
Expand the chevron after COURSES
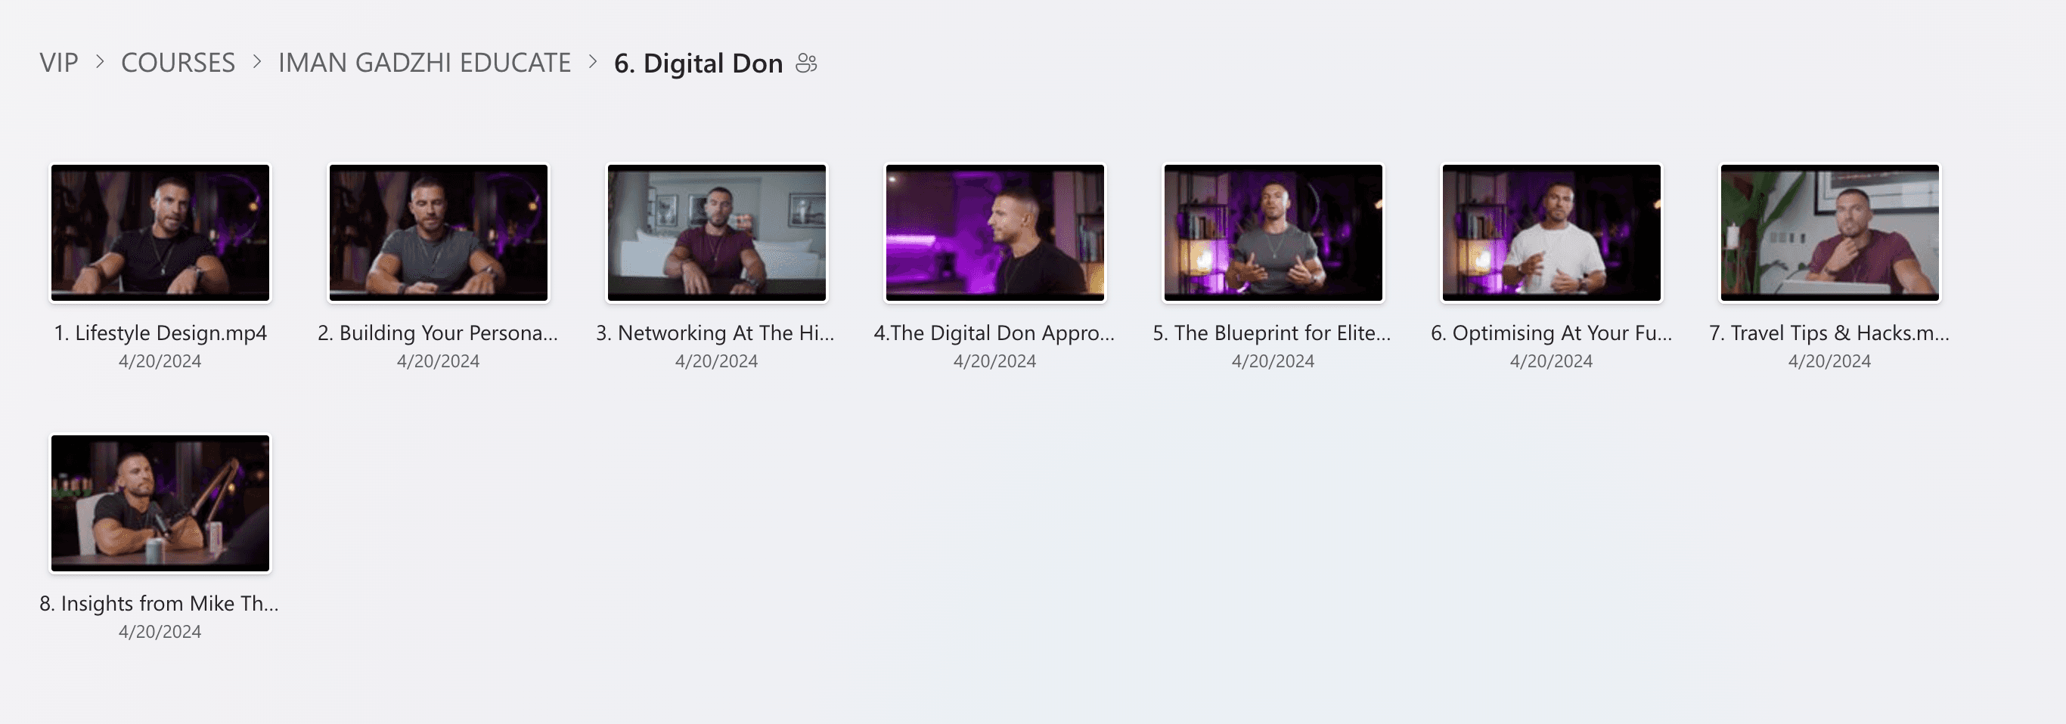coord(256,62)
